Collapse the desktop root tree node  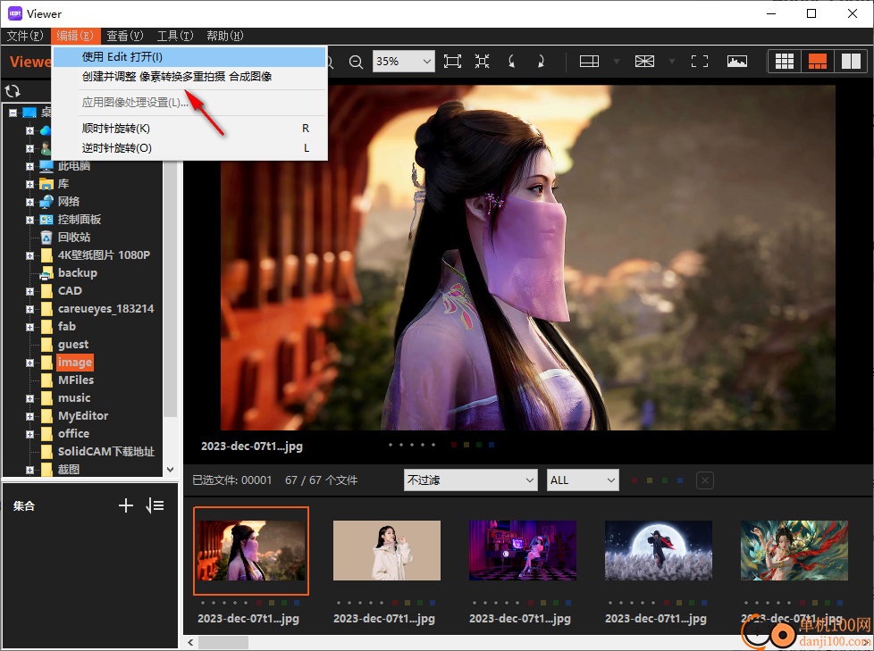pos(13,113)
